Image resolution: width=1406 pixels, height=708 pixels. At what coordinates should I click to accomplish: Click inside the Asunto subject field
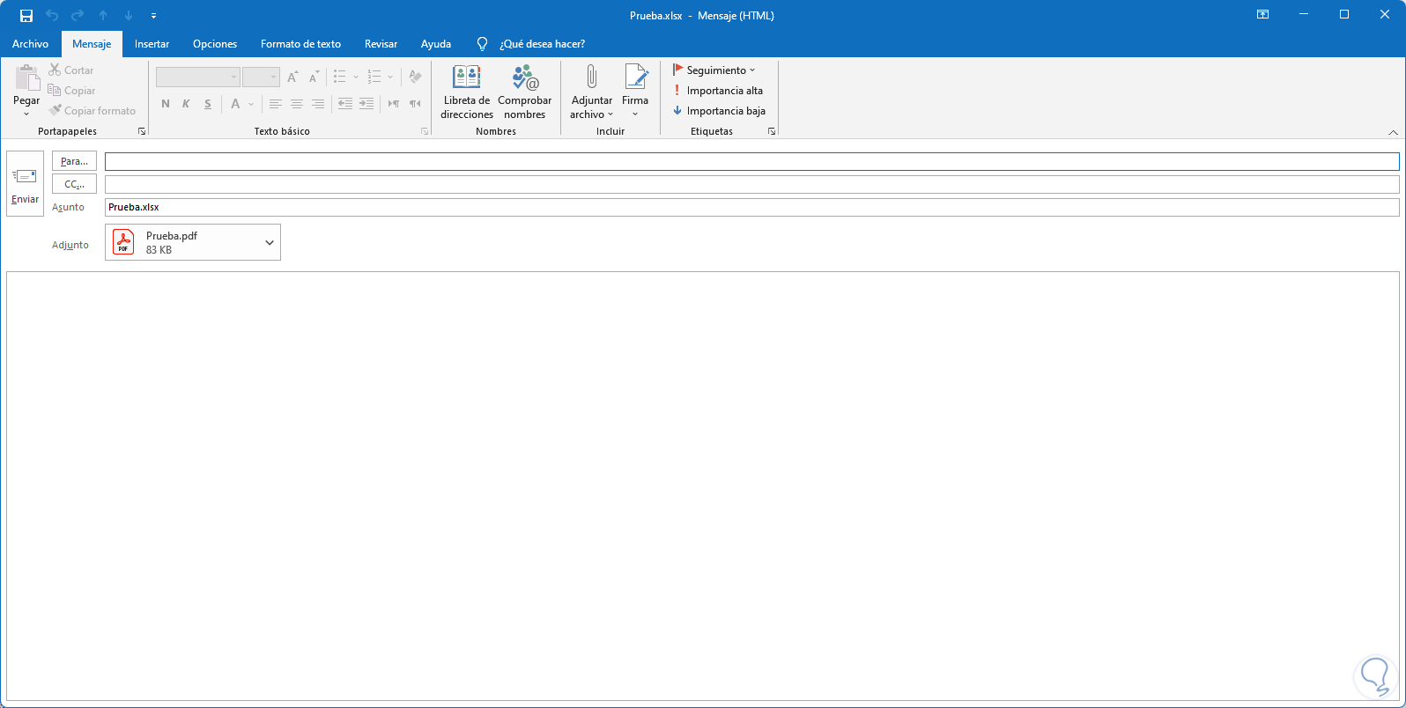[x=749, y=207]
